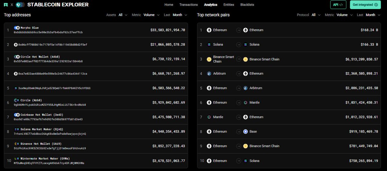387x171 pixels.
Task: Open the Coinbase Hot Wallet (3e43) entry
Action: [96, 117]
